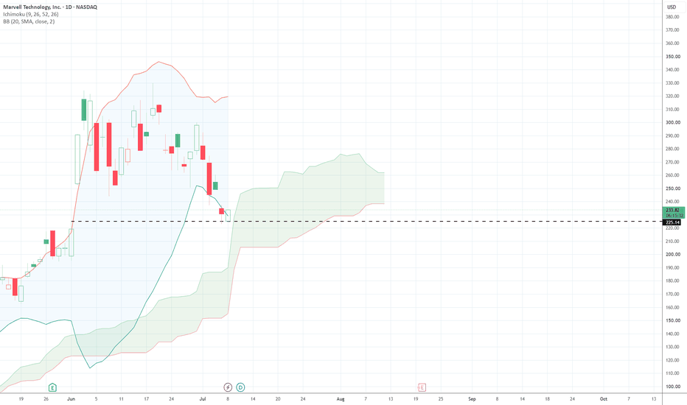687x405 pixels.
Task: Click the 380.00 price axis label
Action: [673, 17]
